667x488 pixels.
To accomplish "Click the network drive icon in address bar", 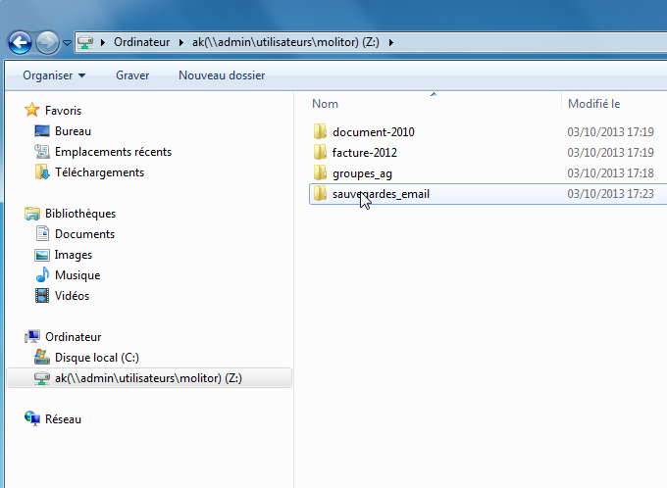I will point(85,42).
